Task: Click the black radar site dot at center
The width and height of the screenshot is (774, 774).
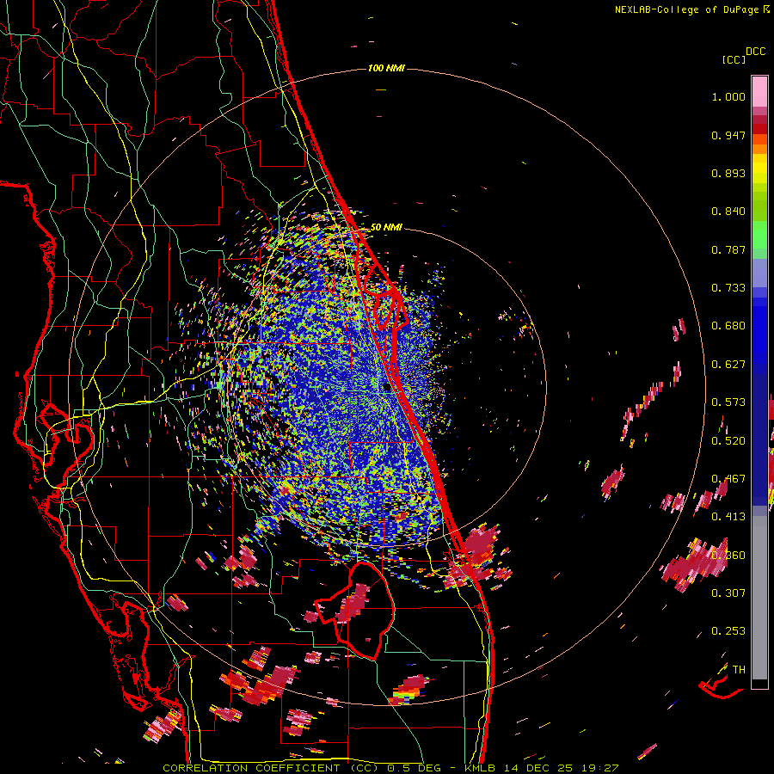Action: pyautogui.click(x=387, y=388)
